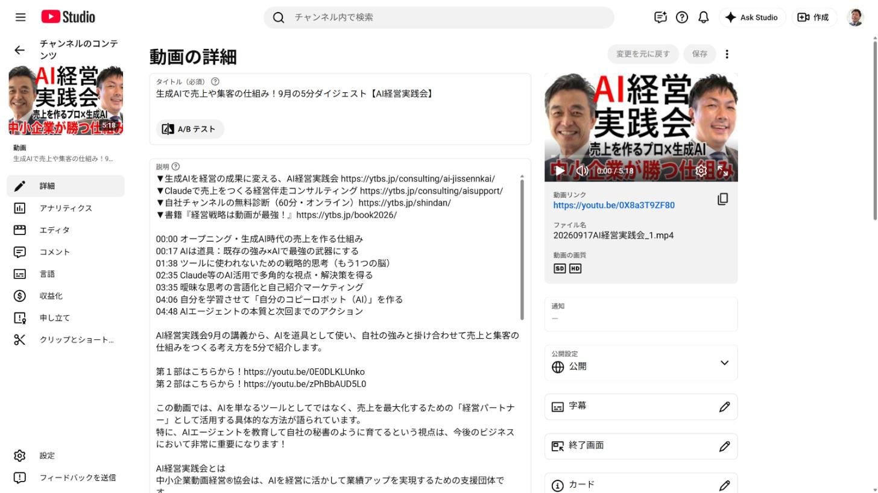Open the help question mark icon
The image size is (878, 493).
coord(682,17)
